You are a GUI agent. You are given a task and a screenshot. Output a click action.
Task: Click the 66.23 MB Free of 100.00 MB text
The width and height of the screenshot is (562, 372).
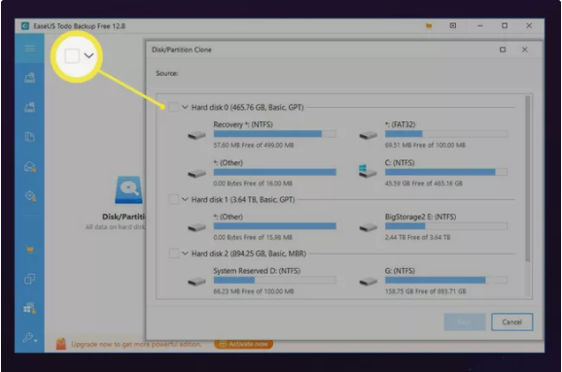pos(254,291)
